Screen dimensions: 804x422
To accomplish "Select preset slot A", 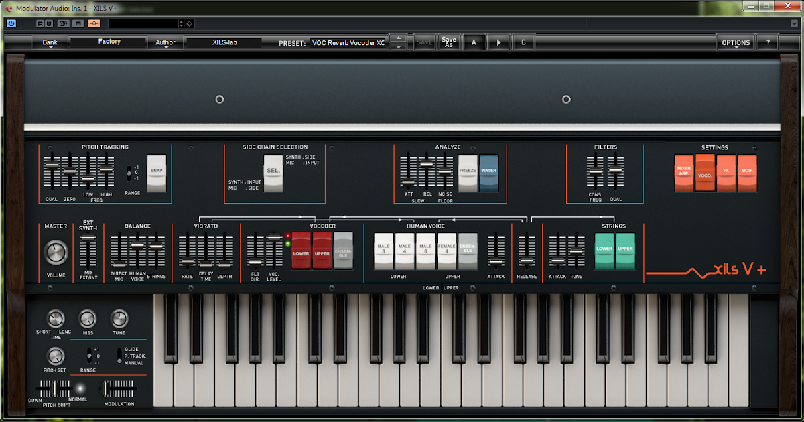I will click(474, 42).
